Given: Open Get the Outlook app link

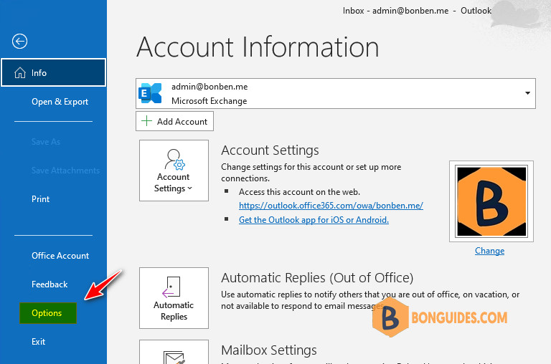Looking at the screenshot, I should (x=314, y=220).
